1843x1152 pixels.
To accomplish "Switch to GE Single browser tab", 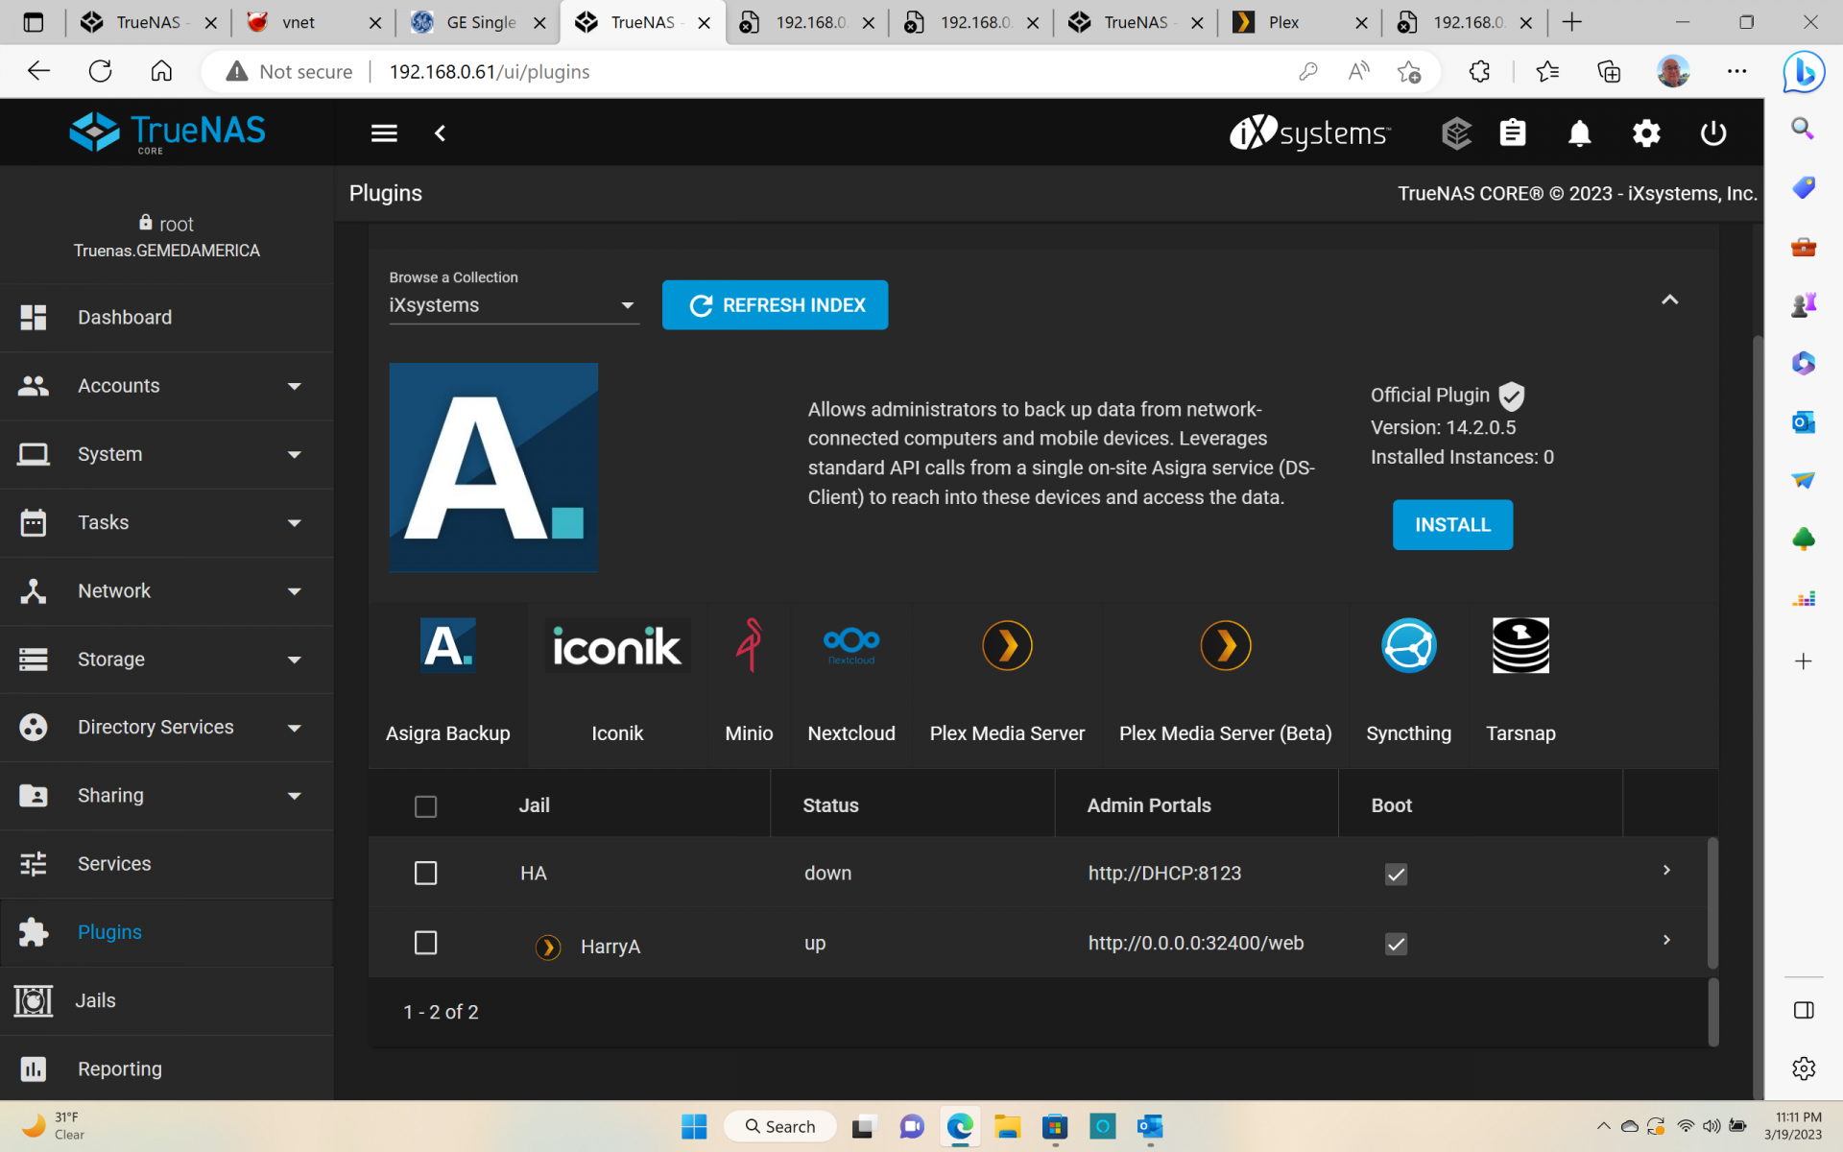I will pyautogui.click(x=477, y=22).
